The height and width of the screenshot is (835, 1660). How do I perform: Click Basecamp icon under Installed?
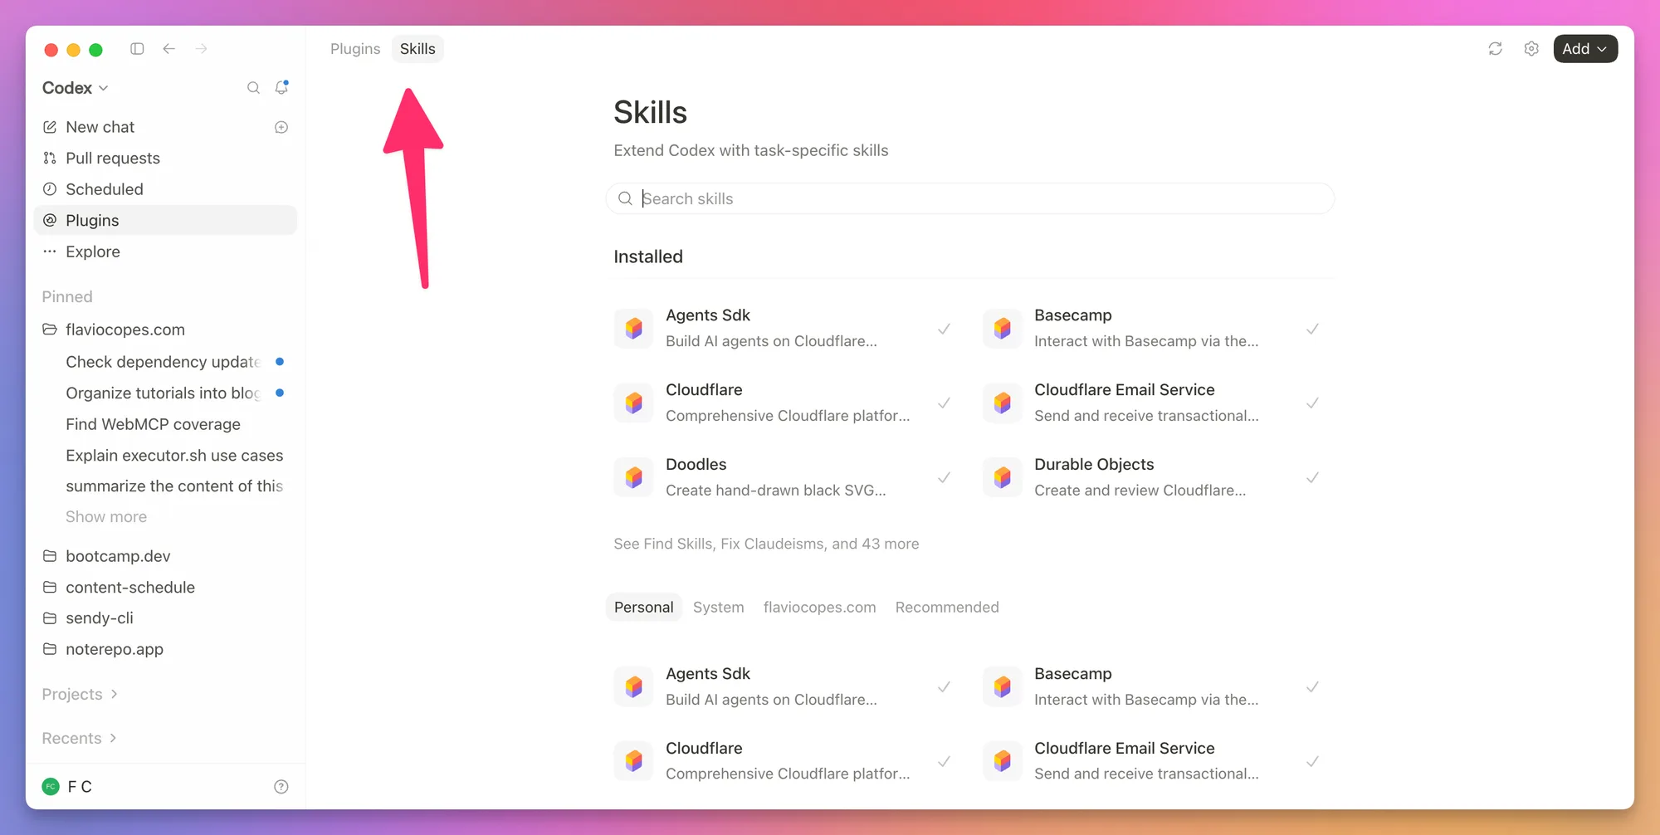tap(1003, 329)
